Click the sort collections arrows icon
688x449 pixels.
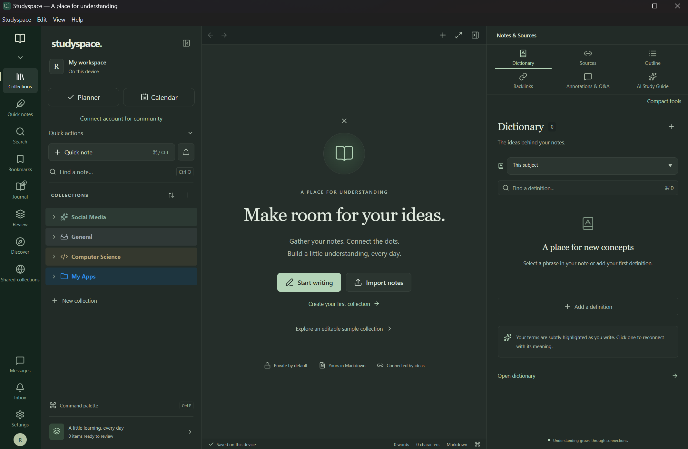point(171,195)
